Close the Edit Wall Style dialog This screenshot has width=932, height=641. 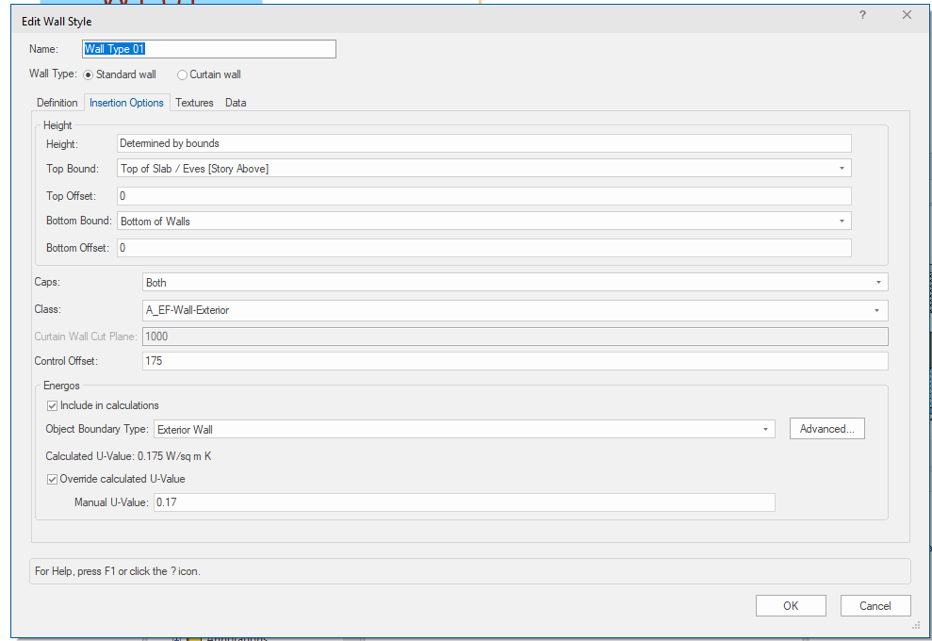[x=907, y=16]
